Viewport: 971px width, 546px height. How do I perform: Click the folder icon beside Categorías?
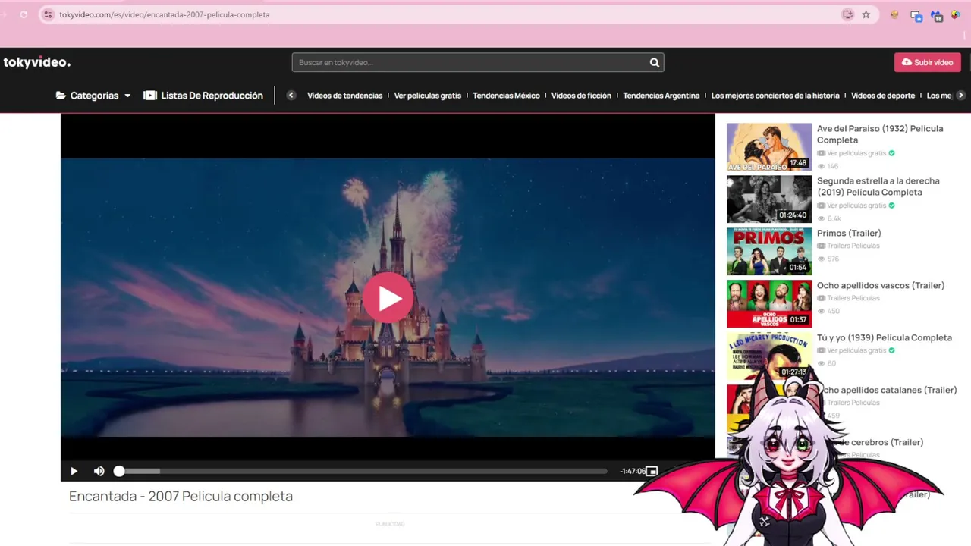(x=61, y=96)
